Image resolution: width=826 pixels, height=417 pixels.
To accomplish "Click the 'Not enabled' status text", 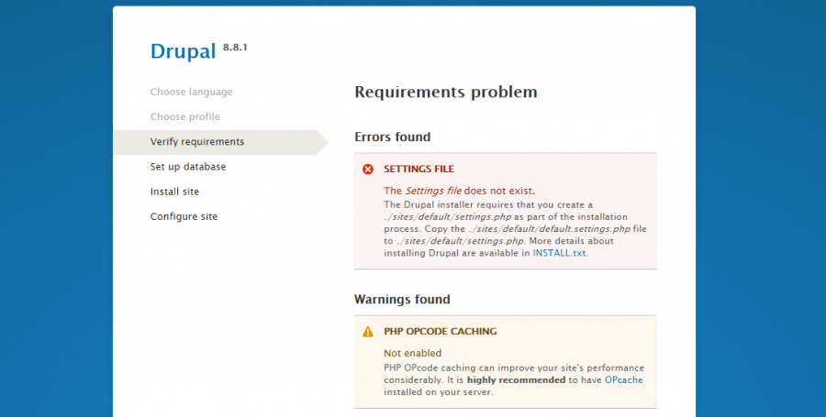I will pyautogui.click(x=412, y=353).
